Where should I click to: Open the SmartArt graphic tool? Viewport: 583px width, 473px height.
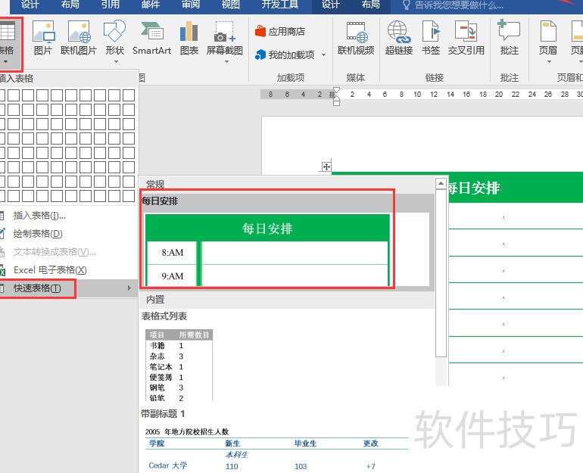click(x=151, y=38)
